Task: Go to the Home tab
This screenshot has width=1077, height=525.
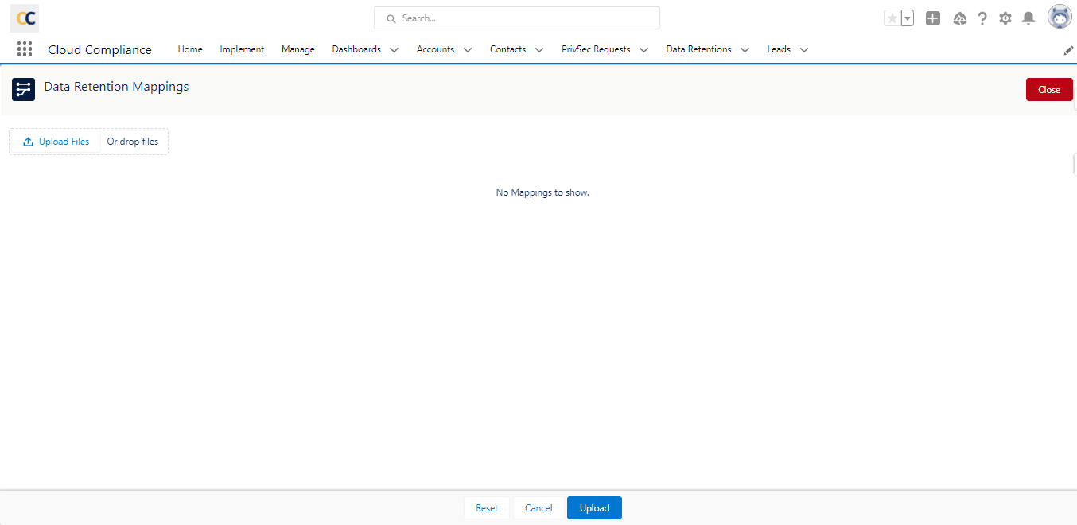Action: pos(189,49)
